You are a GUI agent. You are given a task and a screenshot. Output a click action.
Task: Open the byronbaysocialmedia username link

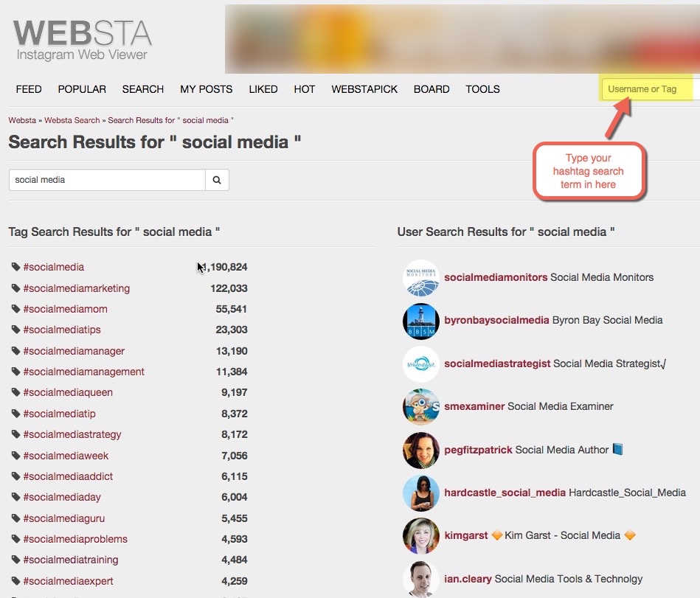click(x=496, y=320)
